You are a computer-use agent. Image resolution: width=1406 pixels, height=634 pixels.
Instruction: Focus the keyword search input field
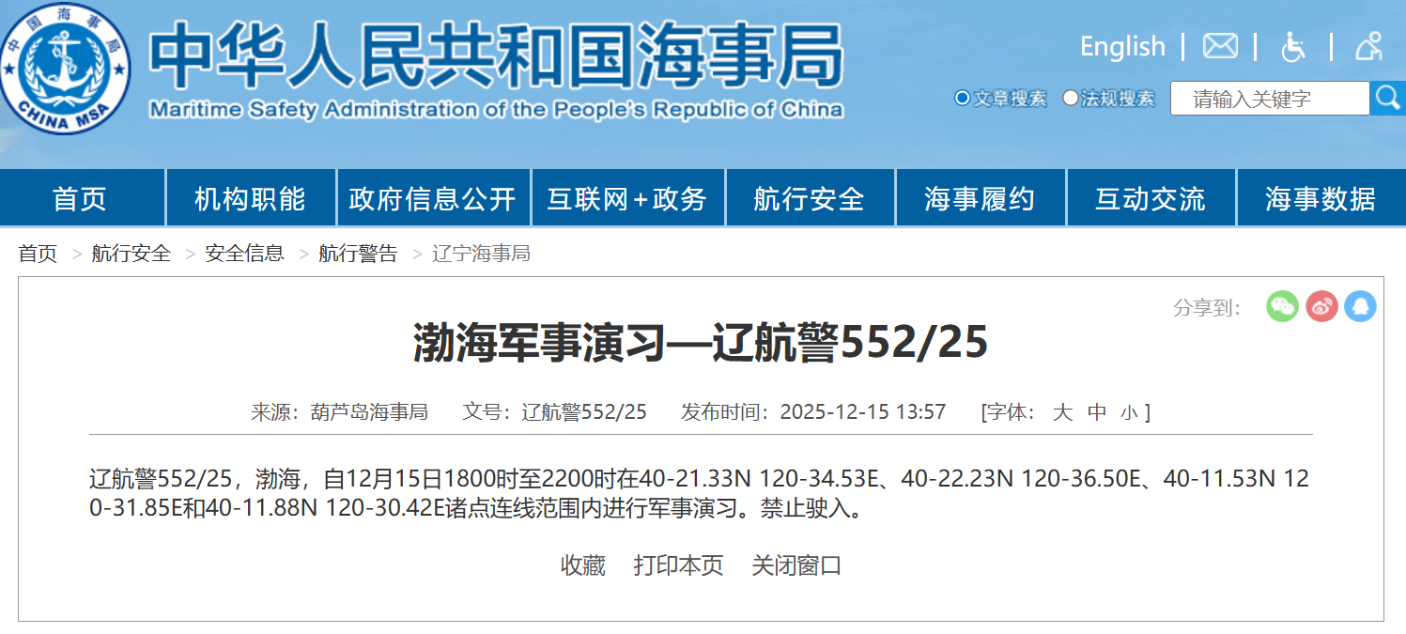[1268, 99]
